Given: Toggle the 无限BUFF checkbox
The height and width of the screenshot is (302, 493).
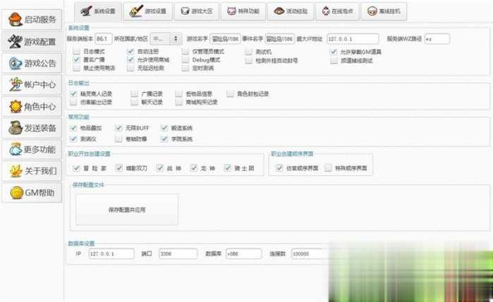Looking at the screenshot, I should [118, 128].
